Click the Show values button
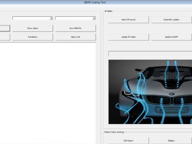 (x=33, y=28)
